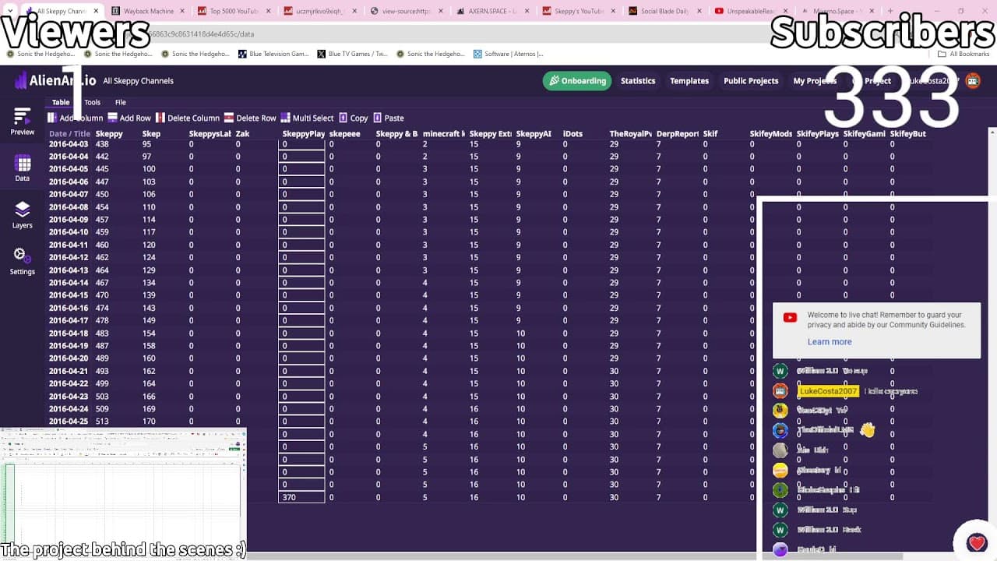Open the Statistics page
Screen dimensions: 997x561
(638, 80)
